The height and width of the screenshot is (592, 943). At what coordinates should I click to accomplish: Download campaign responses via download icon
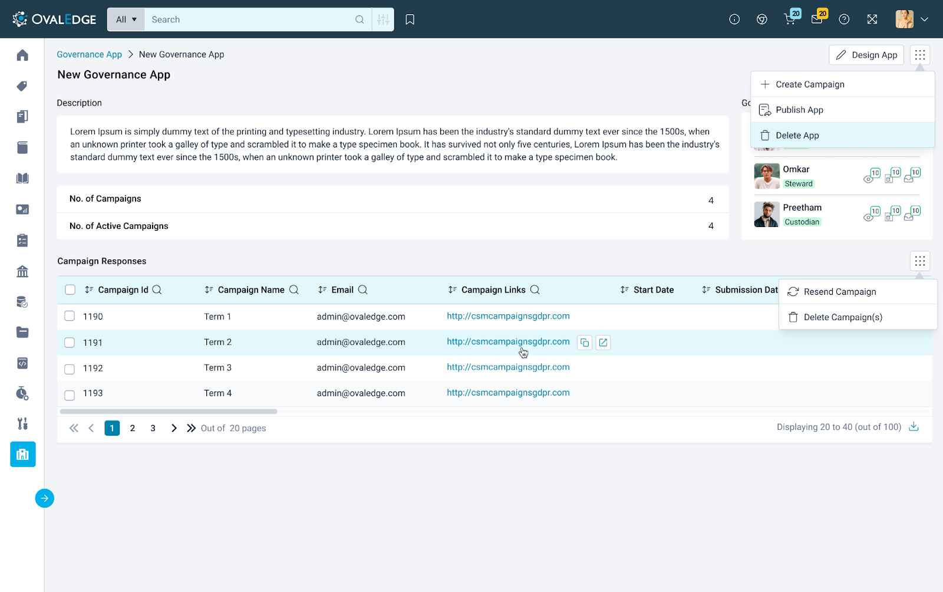(x=914, y=427)
